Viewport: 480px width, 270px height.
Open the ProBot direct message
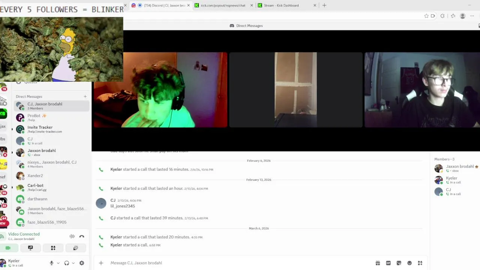pos(52,118)
